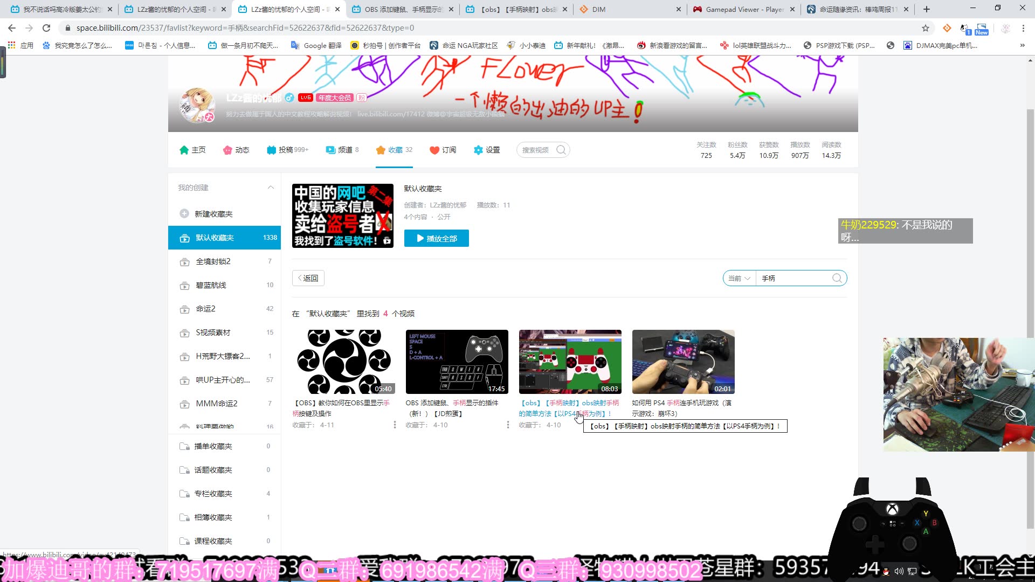Image resolution: width=1035 pixels, height=582 pixels.
Task: Click the 如何用 PS4 手柄连手机玩游戏 title link
Action: (x=682, y=408)
